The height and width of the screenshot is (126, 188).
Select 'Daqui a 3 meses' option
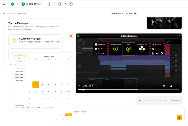point(19,74)
